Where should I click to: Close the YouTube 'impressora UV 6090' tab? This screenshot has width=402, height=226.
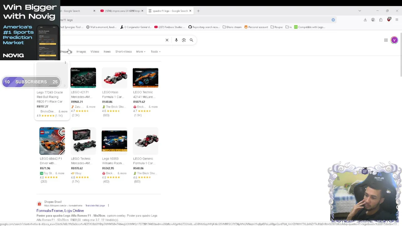142,11
